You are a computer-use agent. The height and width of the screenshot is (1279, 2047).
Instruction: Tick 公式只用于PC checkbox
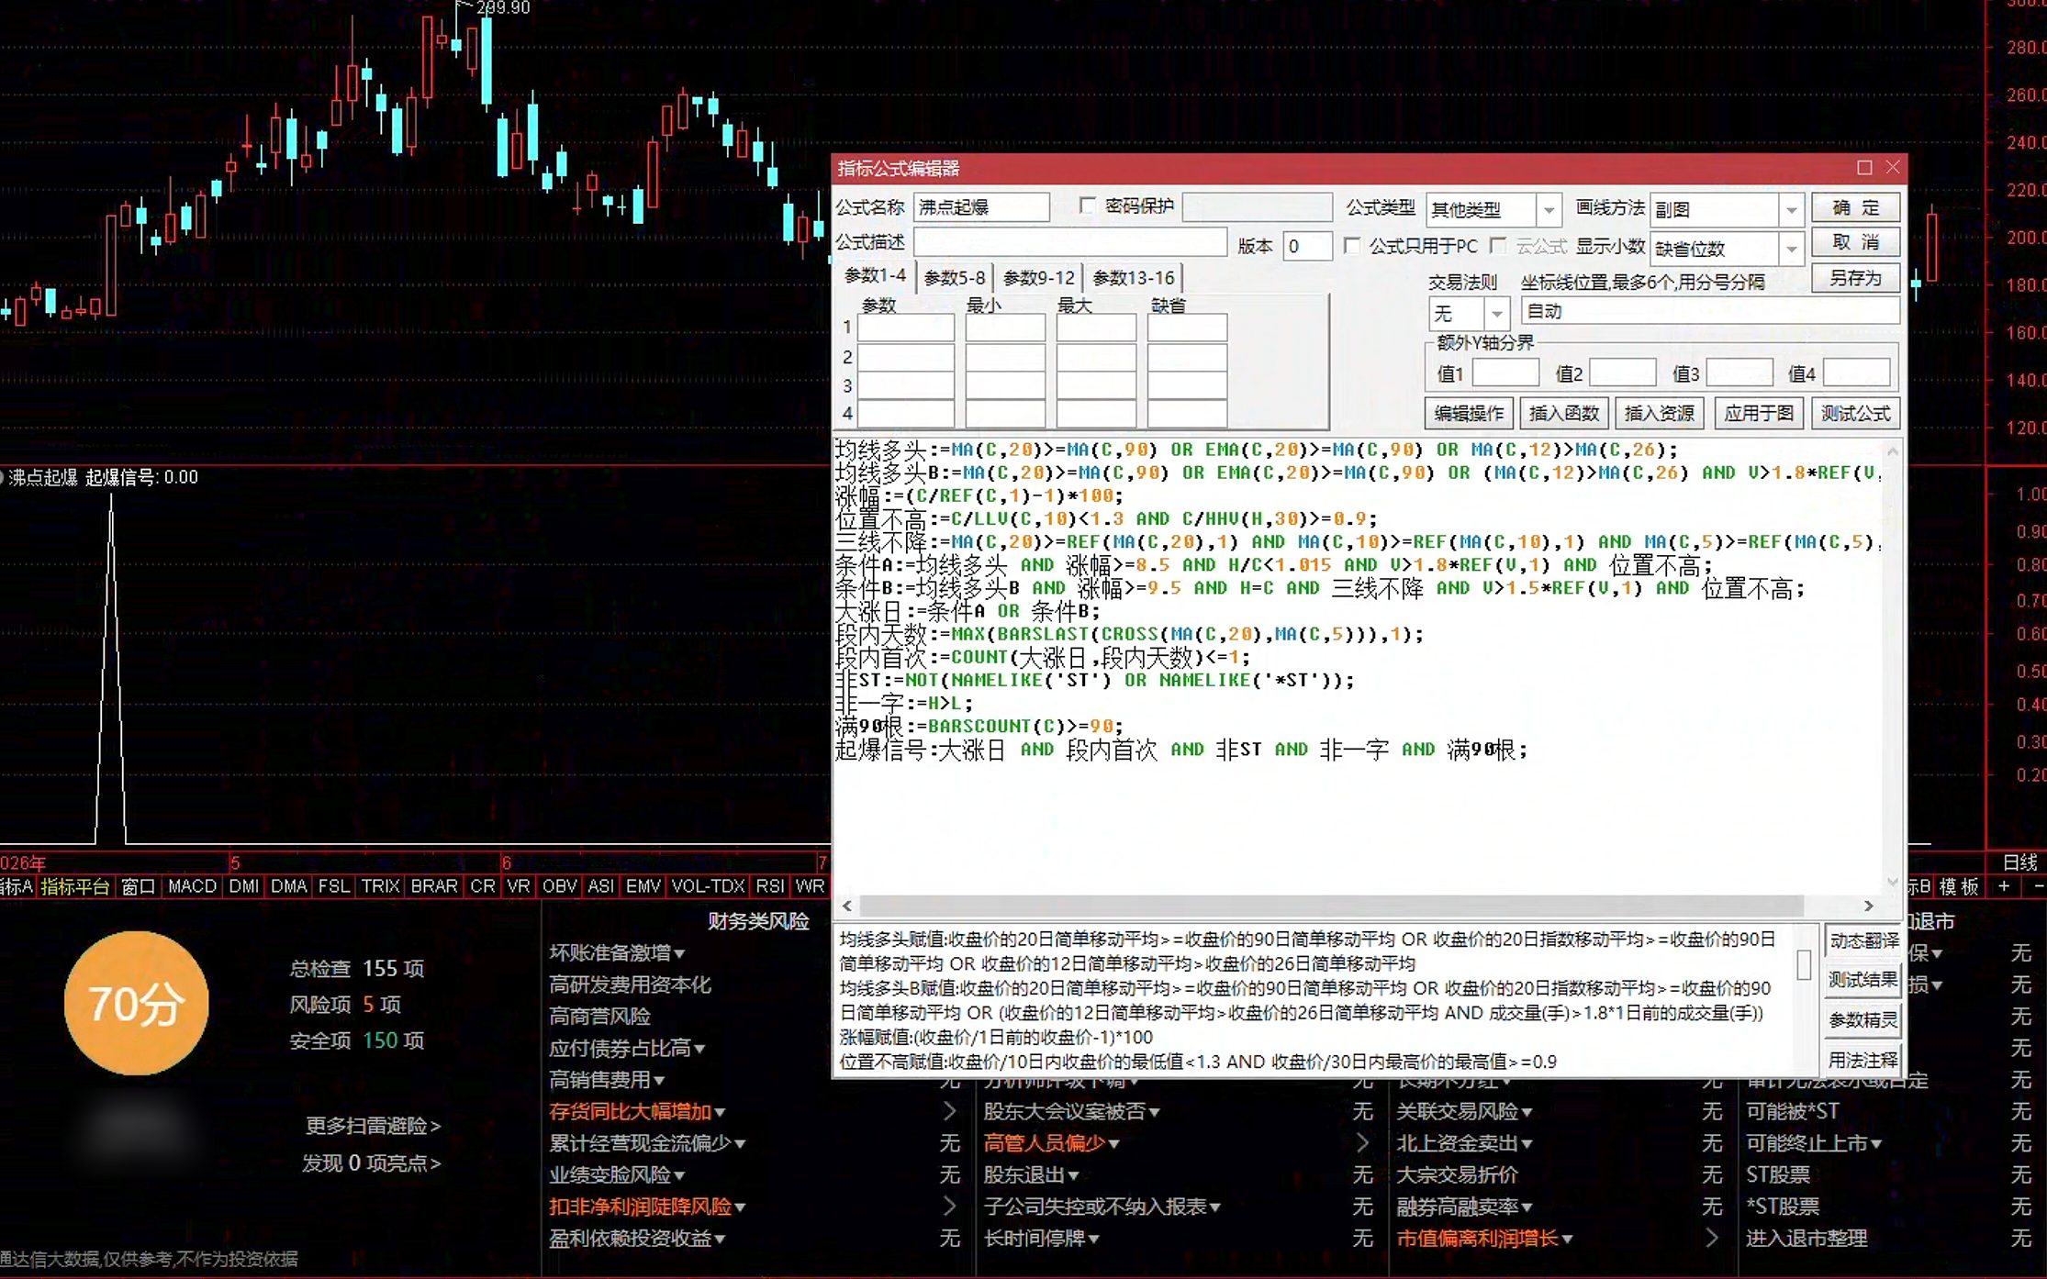(x=1352, y=246)
